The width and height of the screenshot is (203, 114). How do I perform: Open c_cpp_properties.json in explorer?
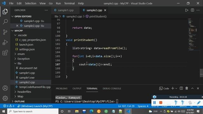point(31,40)
